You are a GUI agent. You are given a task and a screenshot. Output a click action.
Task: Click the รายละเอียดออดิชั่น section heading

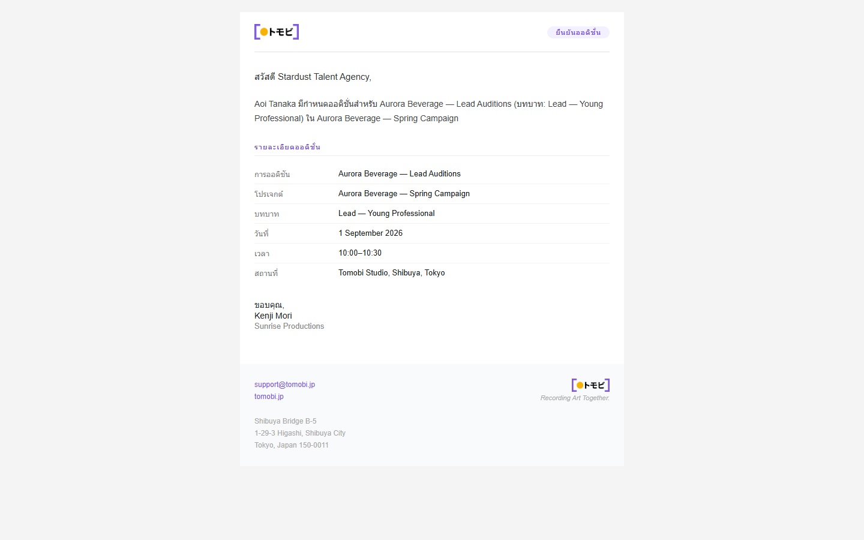287,147
